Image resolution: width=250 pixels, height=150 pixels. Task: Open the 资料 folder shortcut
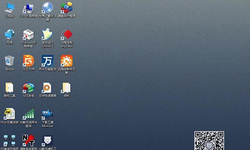[x=66, y=87]
